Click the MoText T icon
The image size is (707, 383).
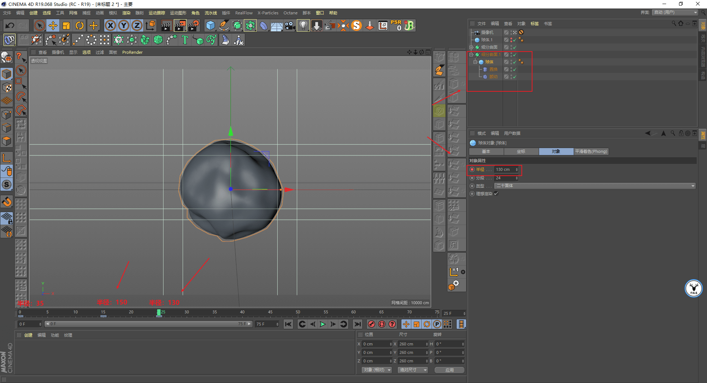tap(185, 40)
